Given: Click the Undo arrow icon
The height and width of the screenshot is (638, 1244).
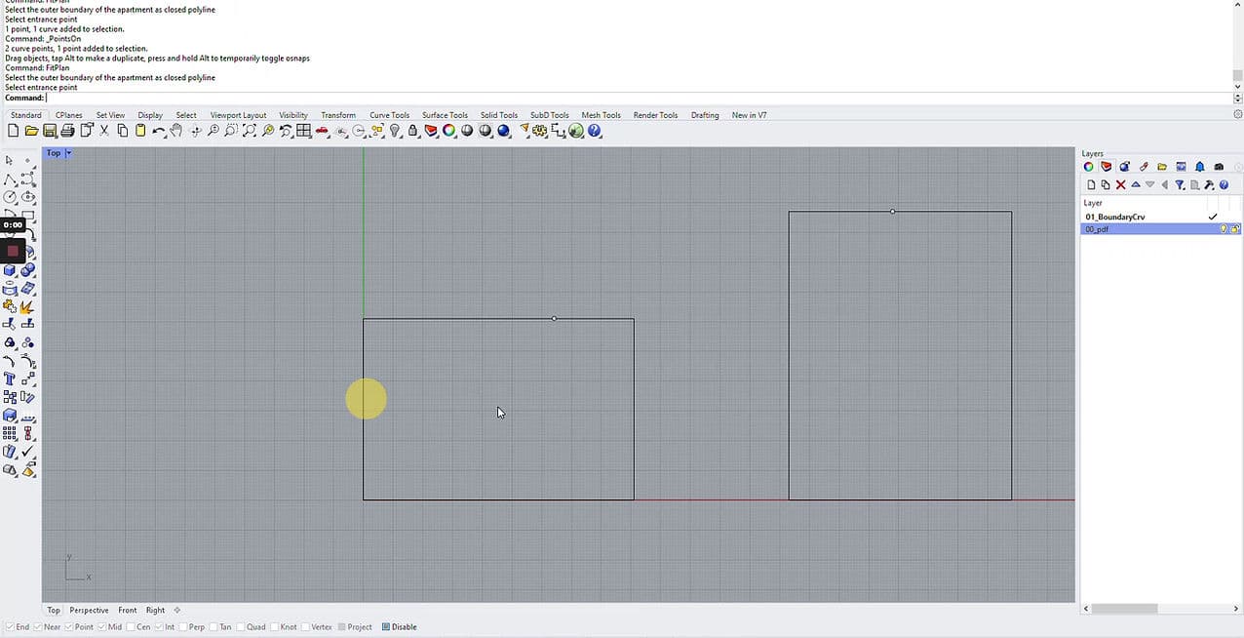Looking at the screenshot, I should pyautogui.click(x=158, y=131).
